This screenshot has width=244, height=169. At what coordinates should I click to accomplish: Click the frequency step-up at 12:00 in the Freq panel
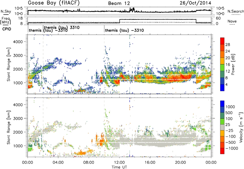[120, 21]
